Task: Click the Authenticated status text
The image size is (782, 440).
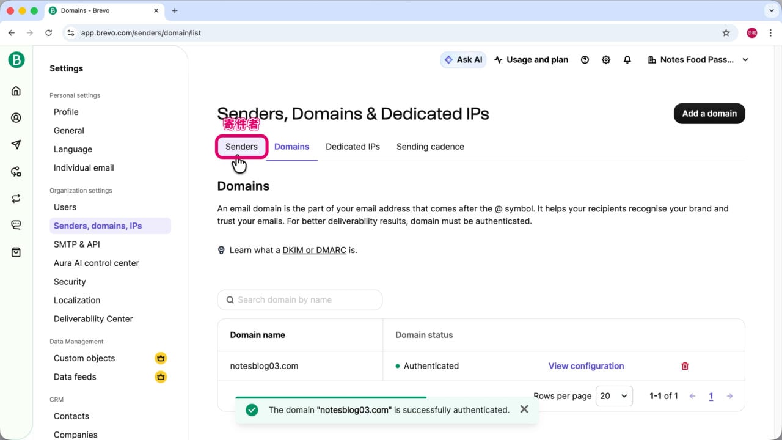Action: click(x=431, y=366)
